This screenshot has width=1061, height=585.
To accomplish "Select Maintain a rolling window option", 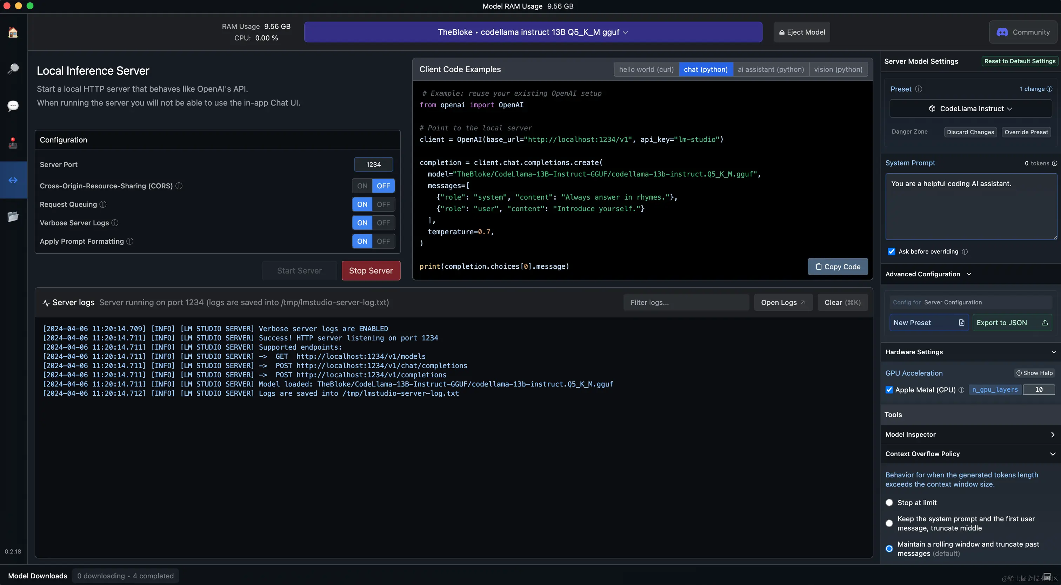I will tap(889, 549).
